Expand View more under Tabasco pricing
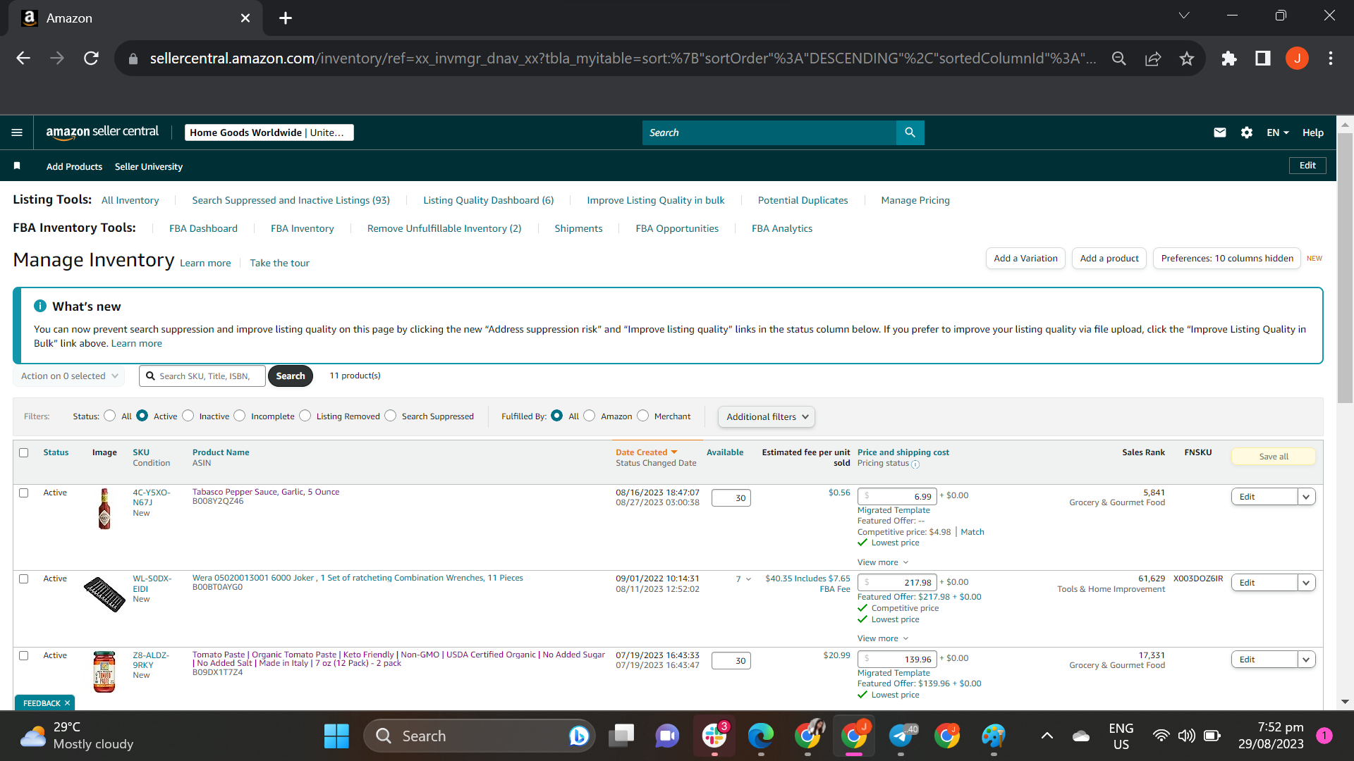This screenshot has width=1354, height=761. point(883,562)
